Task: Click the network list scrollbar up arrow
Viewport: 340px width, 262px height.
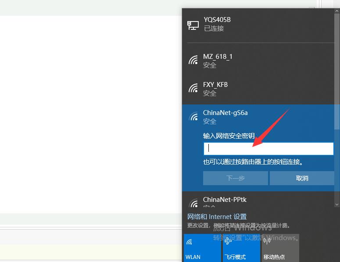Action: pos(337,11)
